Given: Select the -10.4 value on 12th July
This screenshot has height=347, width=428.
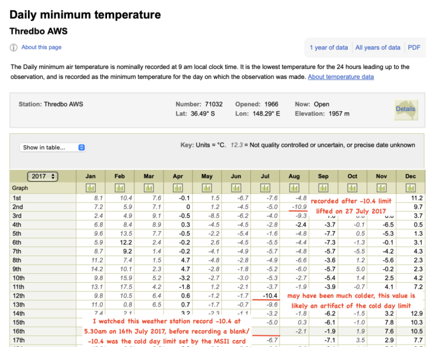Looking at the screenshot, I should tap(270, 296).
